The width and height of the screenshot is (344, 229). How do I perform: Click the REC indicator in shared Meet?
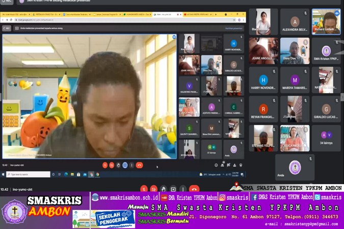[x=7, y=28]
